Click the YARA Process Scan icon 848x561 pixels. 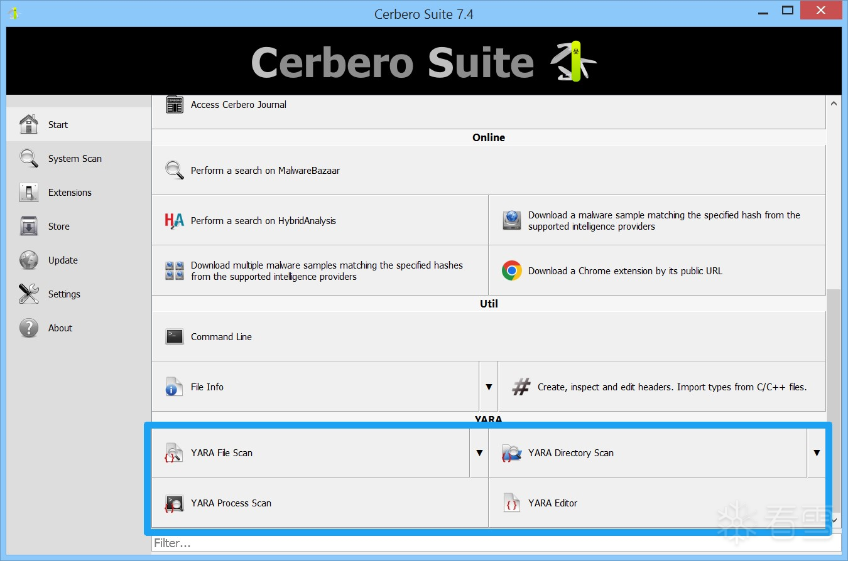174,503
